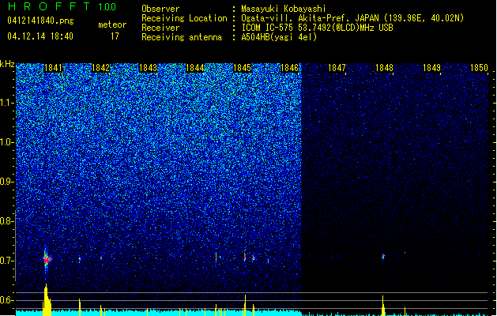Image resolution: width=497 pixels, height=316 pixels.
Task: Click the Receiver label
Action: 160,28
